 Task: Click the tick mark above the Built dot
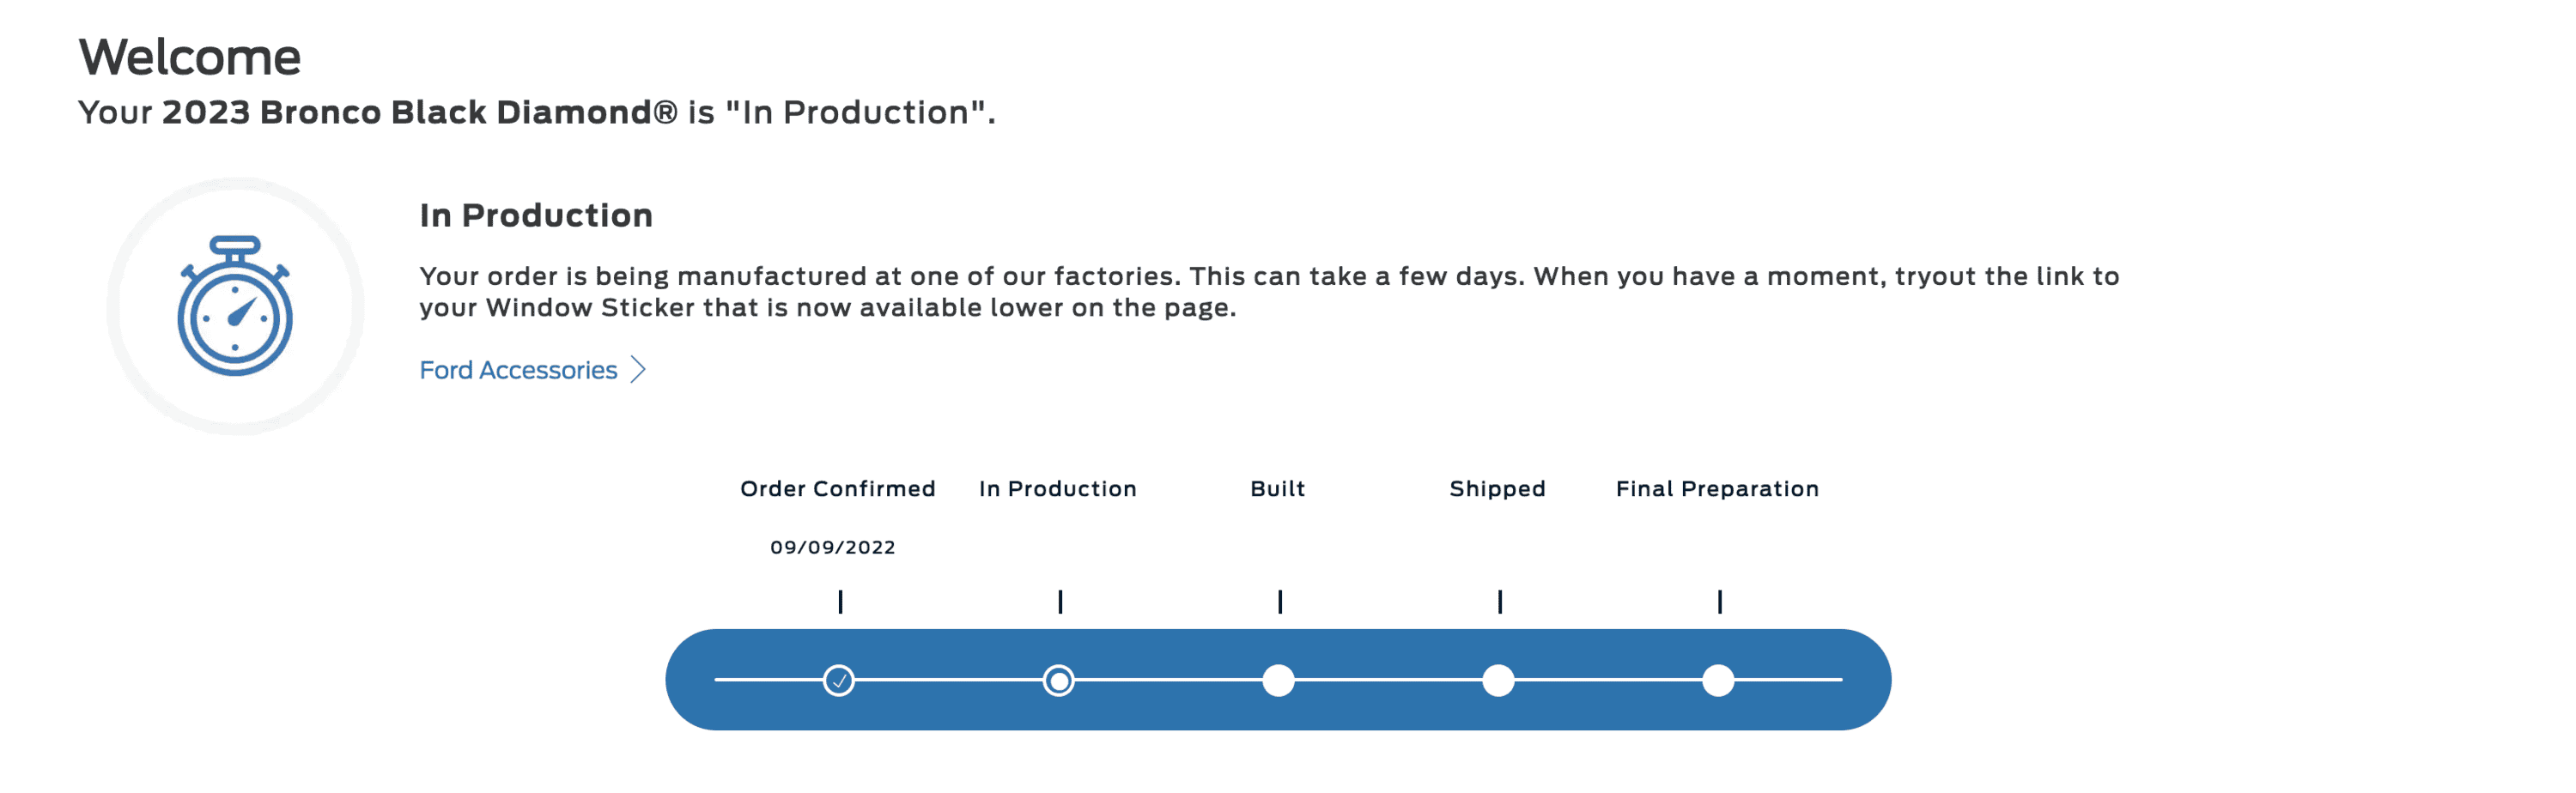[x=1280, y=601]
